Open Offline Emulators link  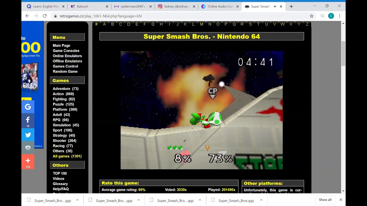click(x=67, y=61)
